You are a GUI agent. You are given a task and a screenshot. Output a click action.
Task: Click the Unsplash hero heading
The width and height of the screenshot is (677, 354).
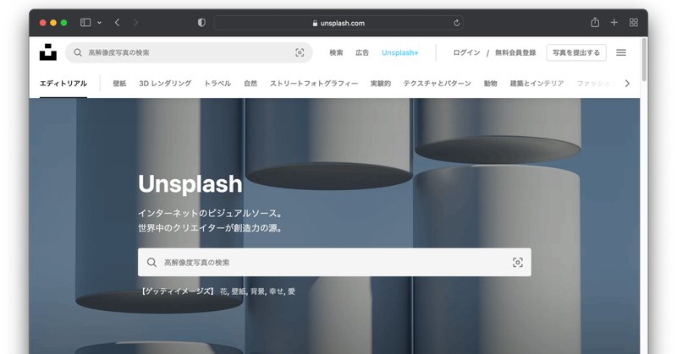coord(190,184)
